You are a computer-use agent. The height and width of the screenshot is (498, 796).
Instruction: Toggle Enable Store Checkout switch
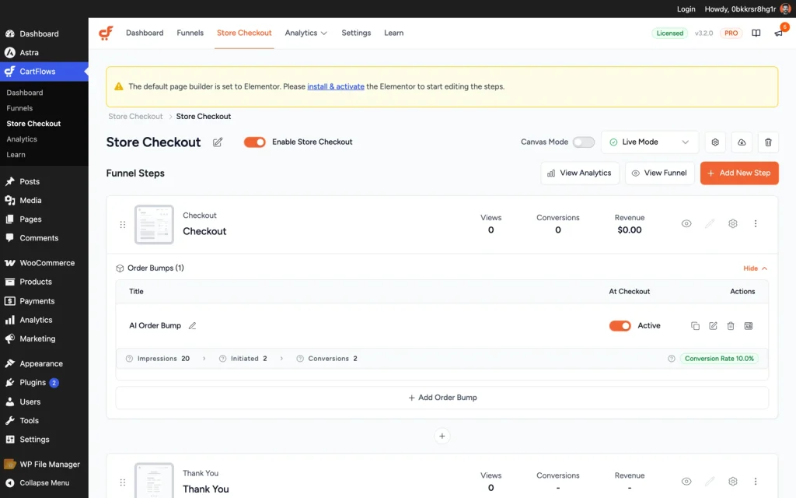[x=255, y=142]
